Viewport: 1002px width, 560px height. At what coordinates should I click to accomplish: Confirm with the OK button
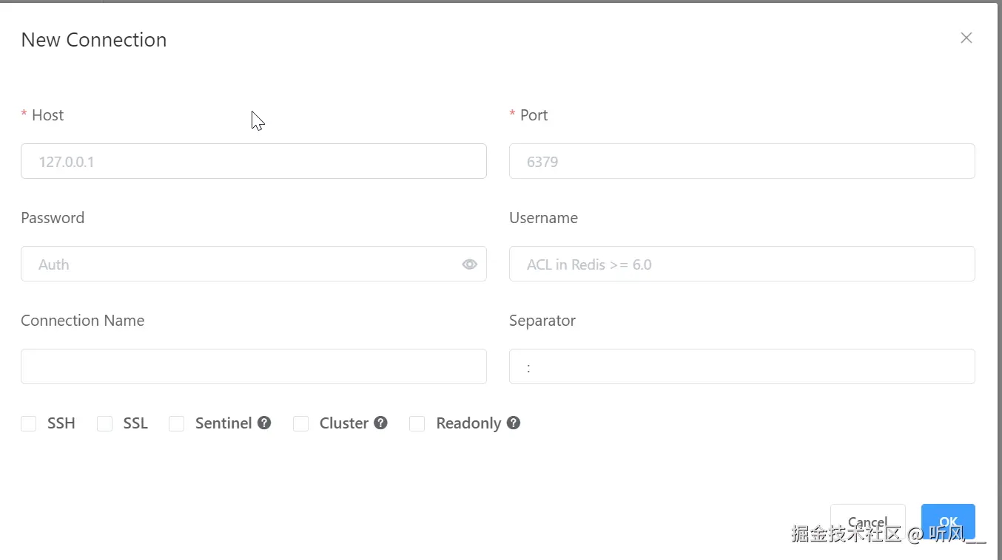(x=948, y=520)
